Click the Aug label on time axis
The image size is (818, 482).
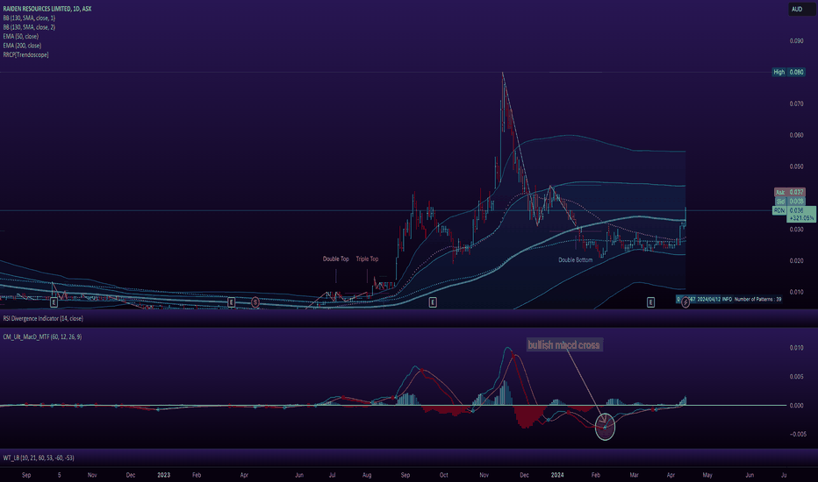coord(367,475)
